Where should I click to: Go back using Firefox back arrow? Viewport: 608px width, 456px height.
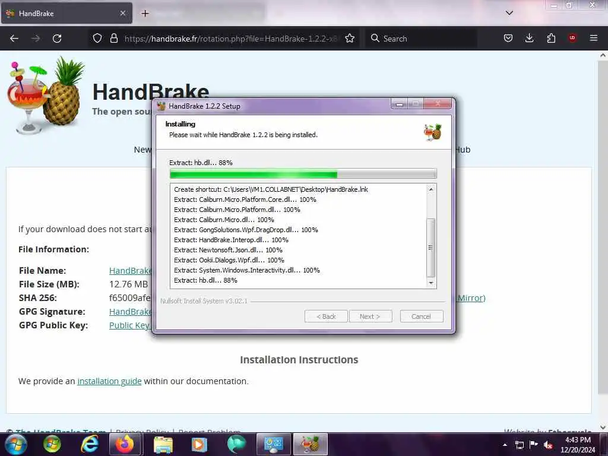pyautogui.click(x=14, y=39)
